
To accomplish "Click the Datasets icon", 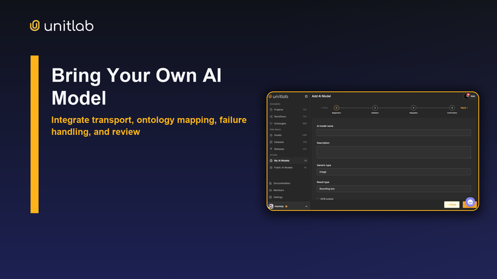I will [x=271, y=142].
